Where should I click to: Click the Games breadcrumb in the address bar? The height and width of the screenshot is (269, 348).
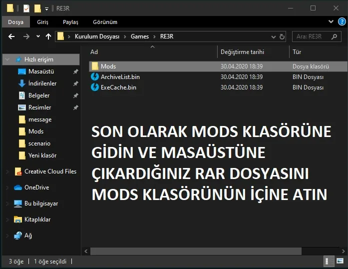point(139,36)
